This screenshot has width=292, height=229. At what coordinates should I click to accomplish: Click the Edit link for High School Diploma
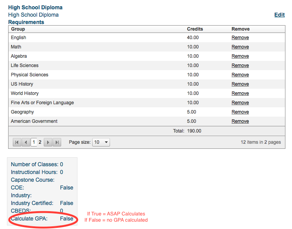279,15
